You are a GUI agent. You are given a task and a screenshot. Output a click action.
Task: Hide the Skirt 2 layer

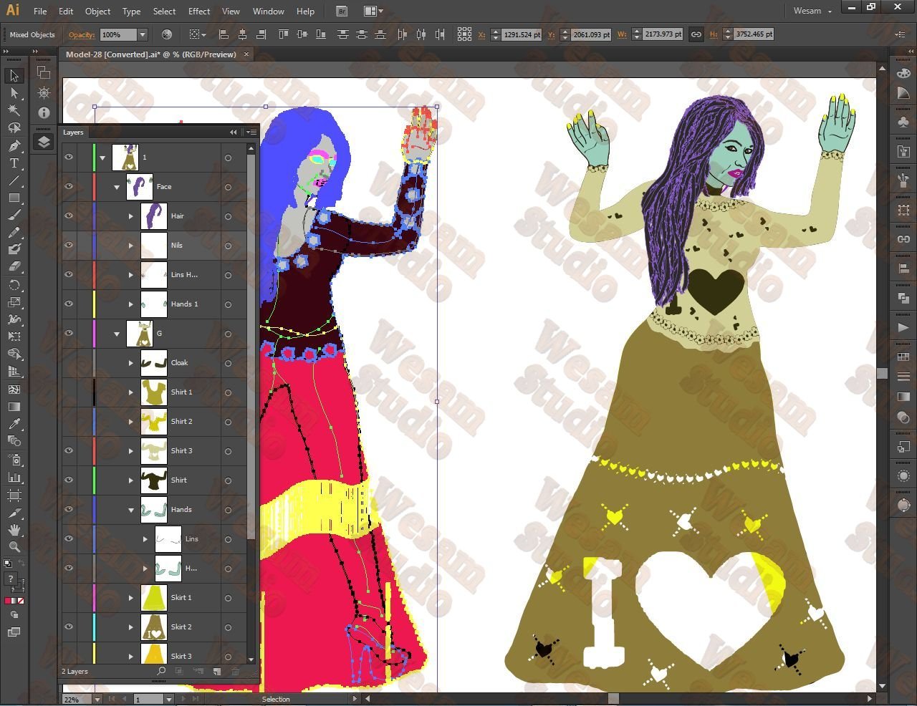(x=69, y=627)
